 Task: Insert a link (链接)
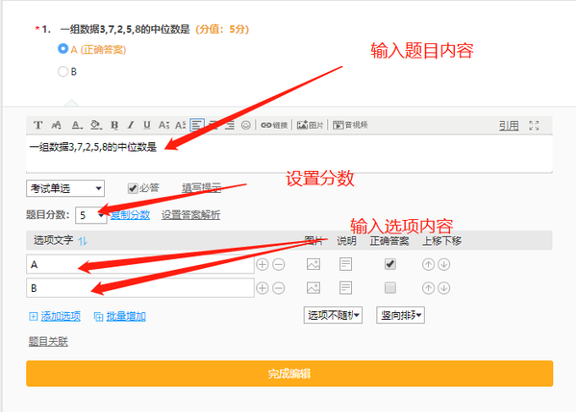274,125
